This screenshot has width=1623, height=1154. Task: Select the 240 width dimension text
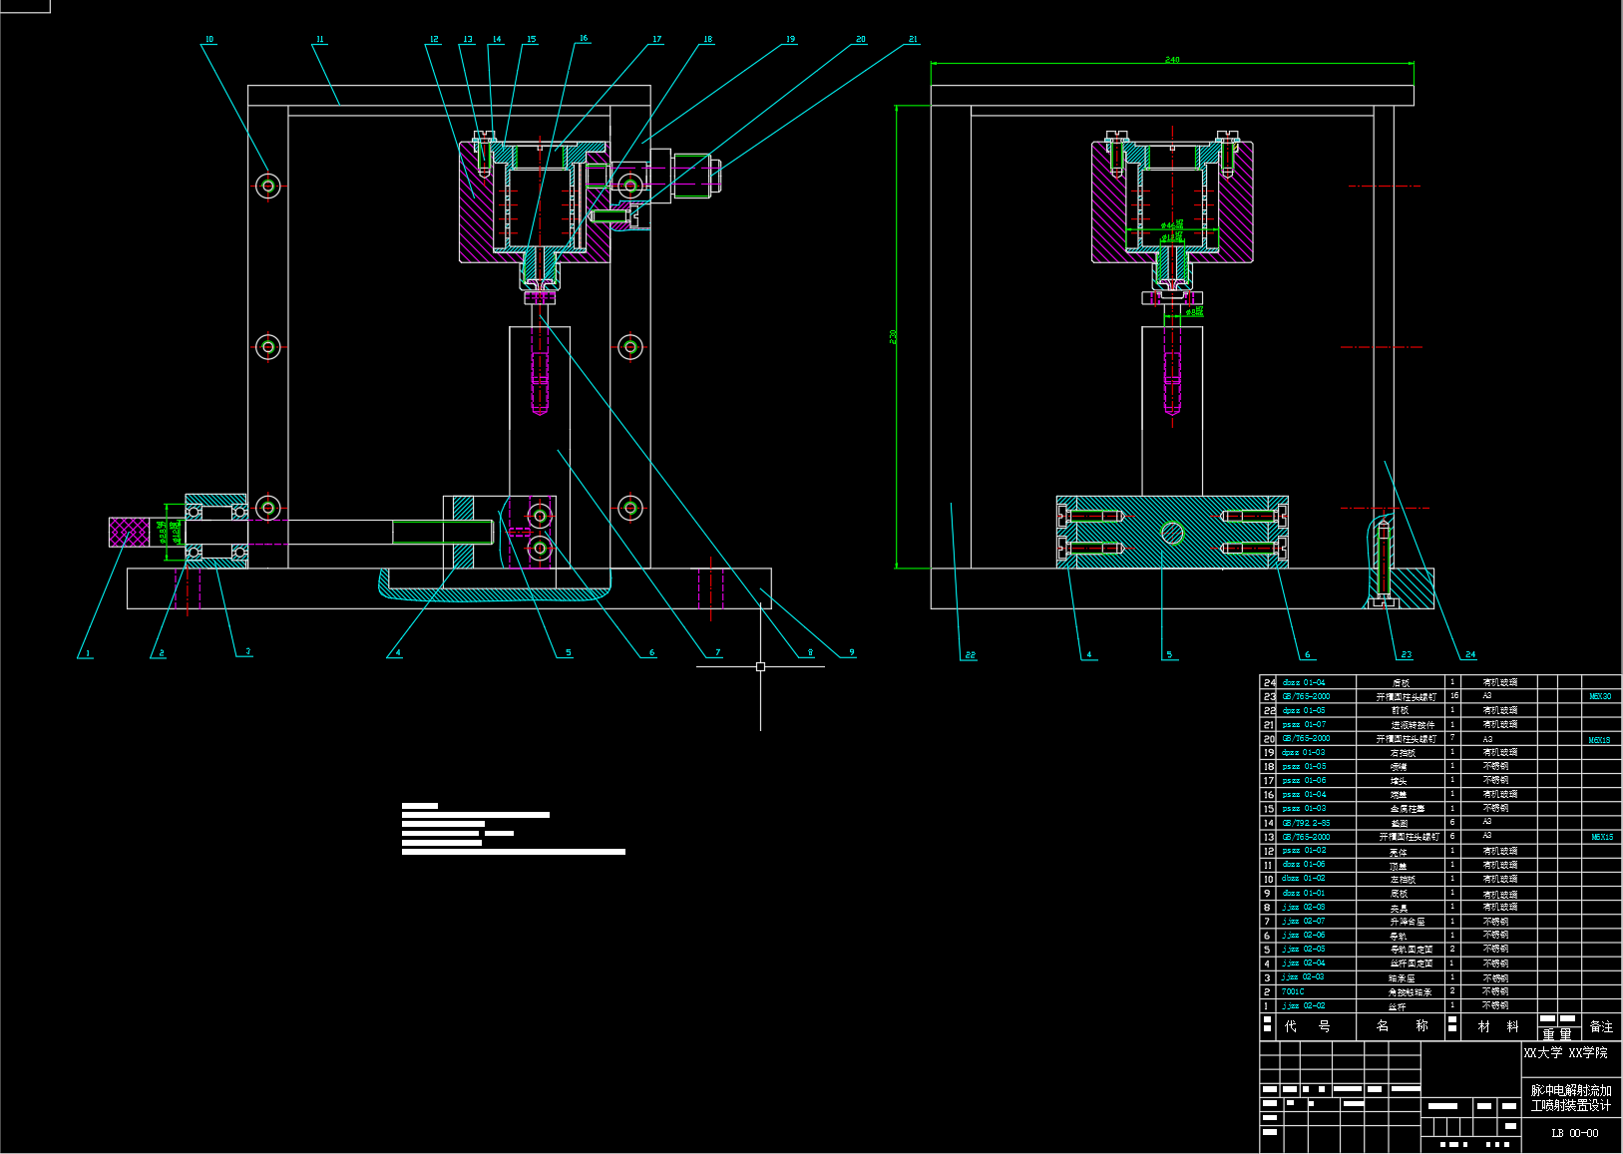coord(1172,60)
